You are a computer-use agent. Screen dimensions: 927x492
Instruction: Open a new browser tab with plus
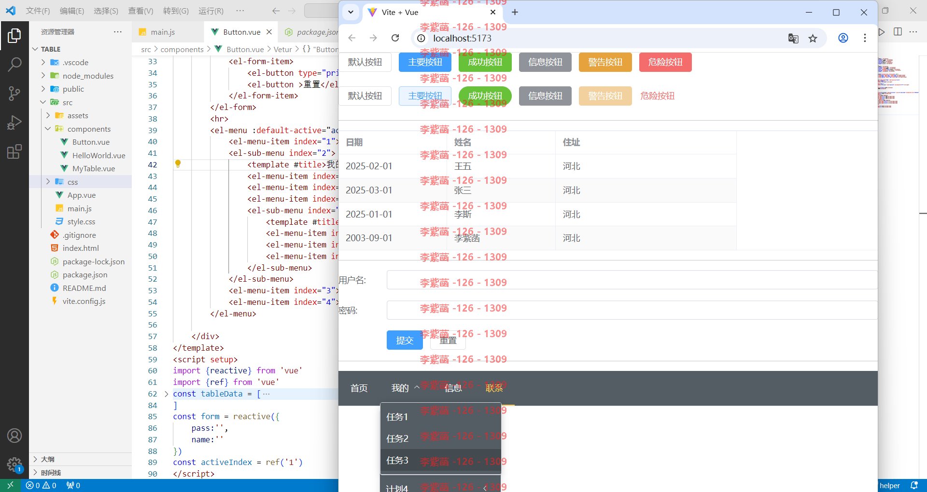click(515, 12)
